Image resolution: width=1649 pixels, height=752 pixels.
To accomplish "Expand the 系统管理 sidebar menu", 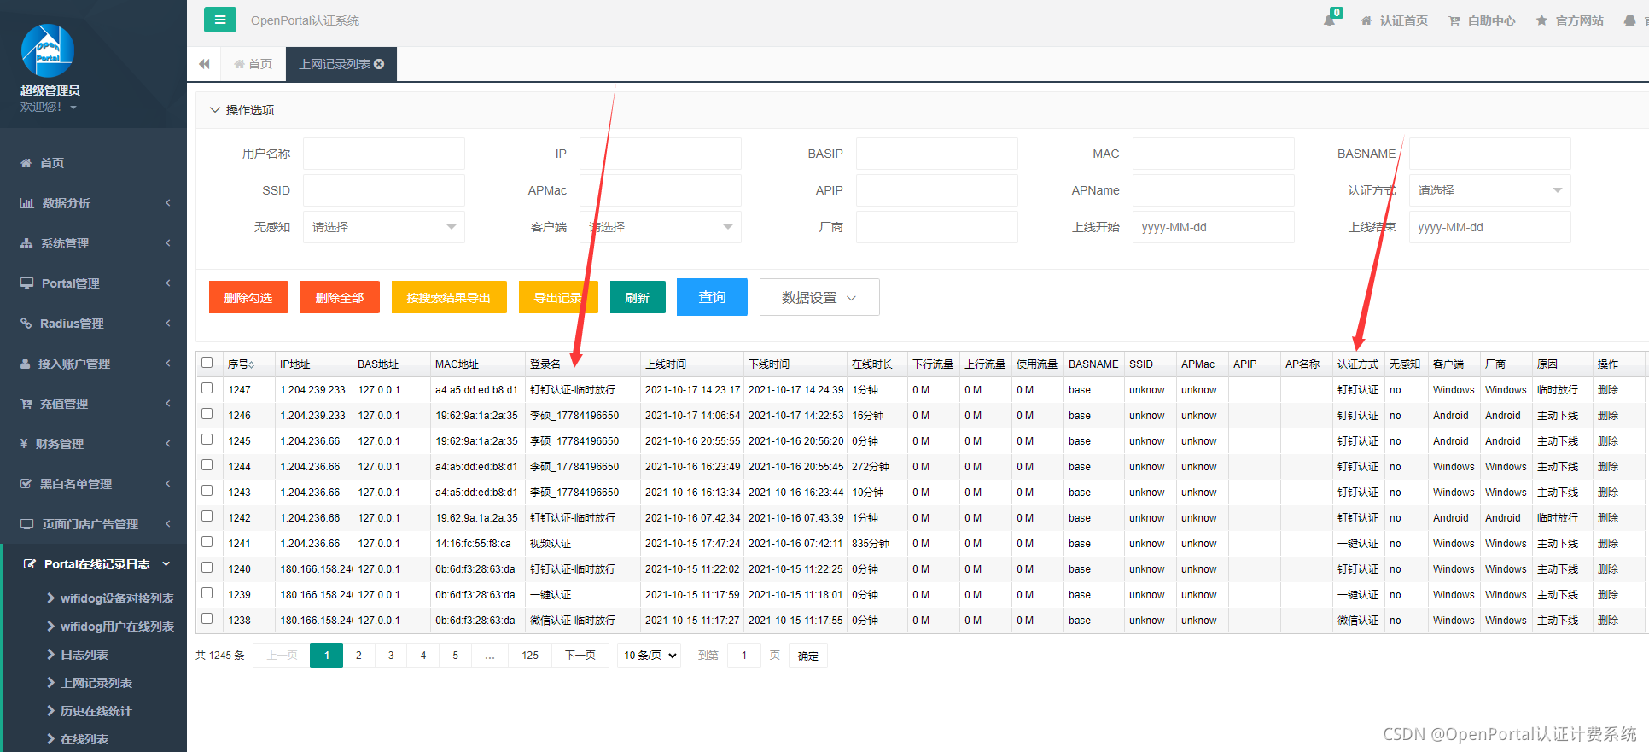I will [x=94, y=243].
